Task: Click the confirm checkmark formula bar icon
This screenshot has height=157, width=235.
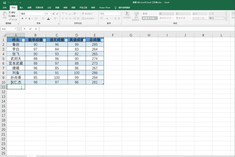Action: (30, 29)
